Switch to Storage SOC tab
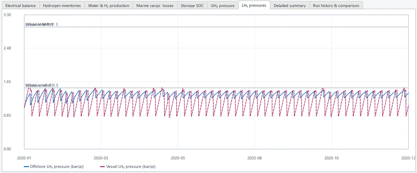 192,6
